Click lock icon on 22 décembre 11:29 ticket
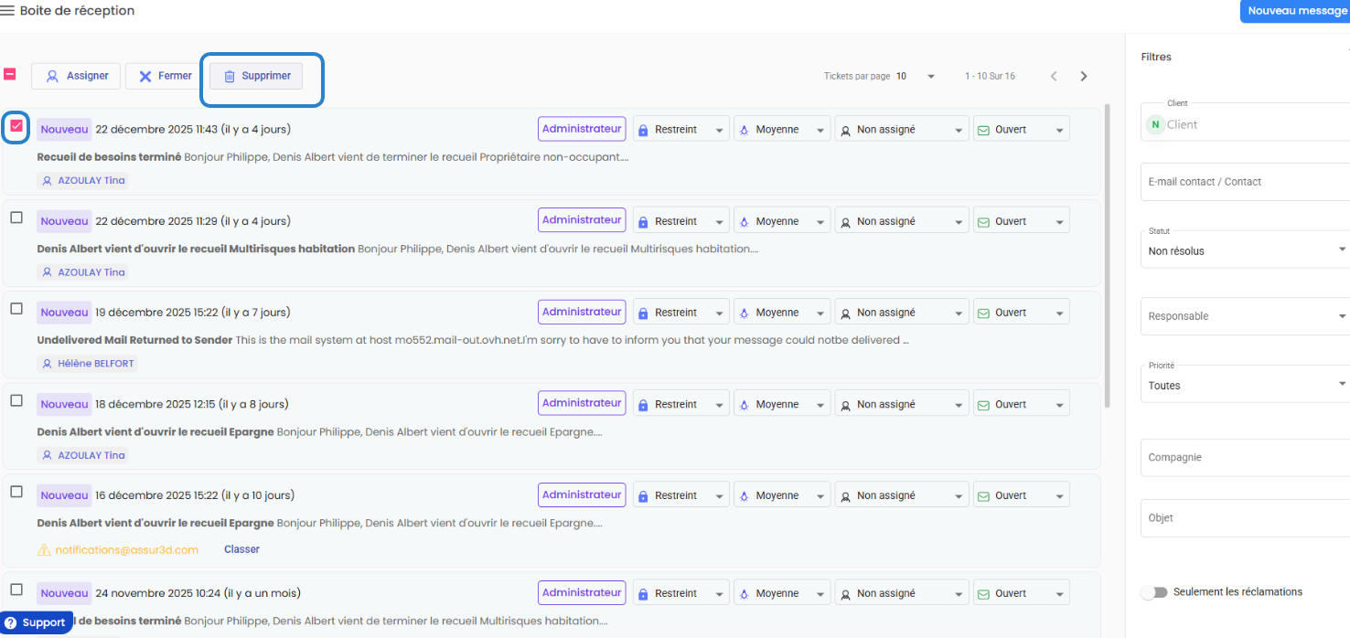The image size is (1350, 638). click(643, 222)
